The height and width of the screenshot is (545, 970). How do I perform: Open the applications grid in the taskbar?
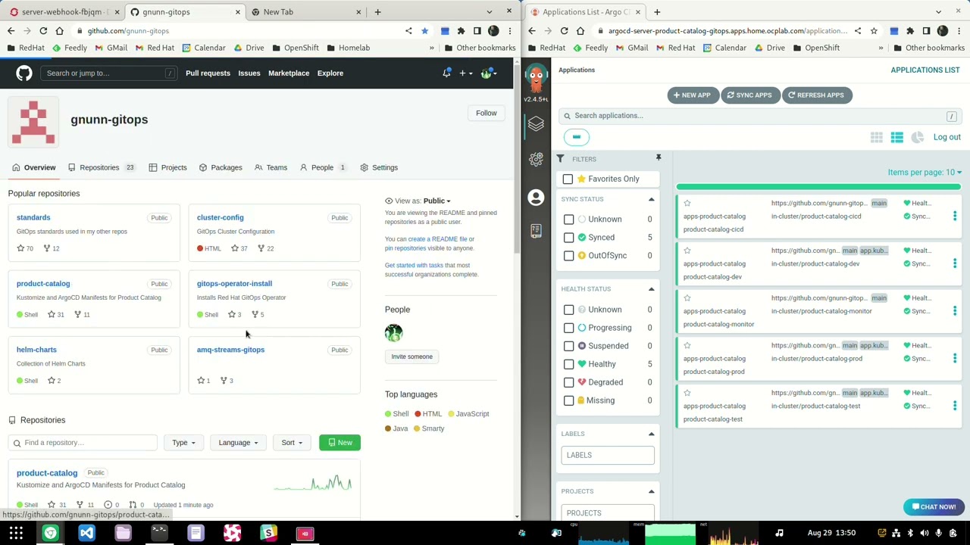16,533
